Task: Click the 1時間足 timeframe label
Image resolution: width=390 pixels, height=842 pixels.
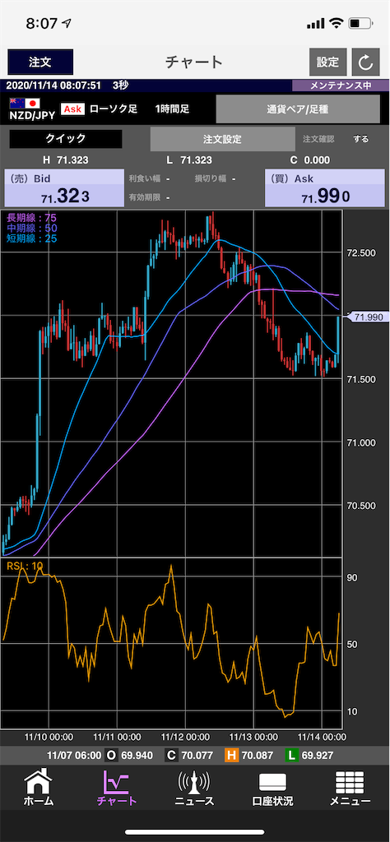Action: tap(173, 109)
